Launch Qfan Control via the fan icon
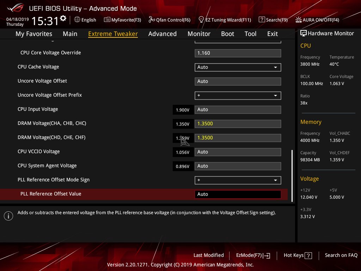 tap(152, 20)
